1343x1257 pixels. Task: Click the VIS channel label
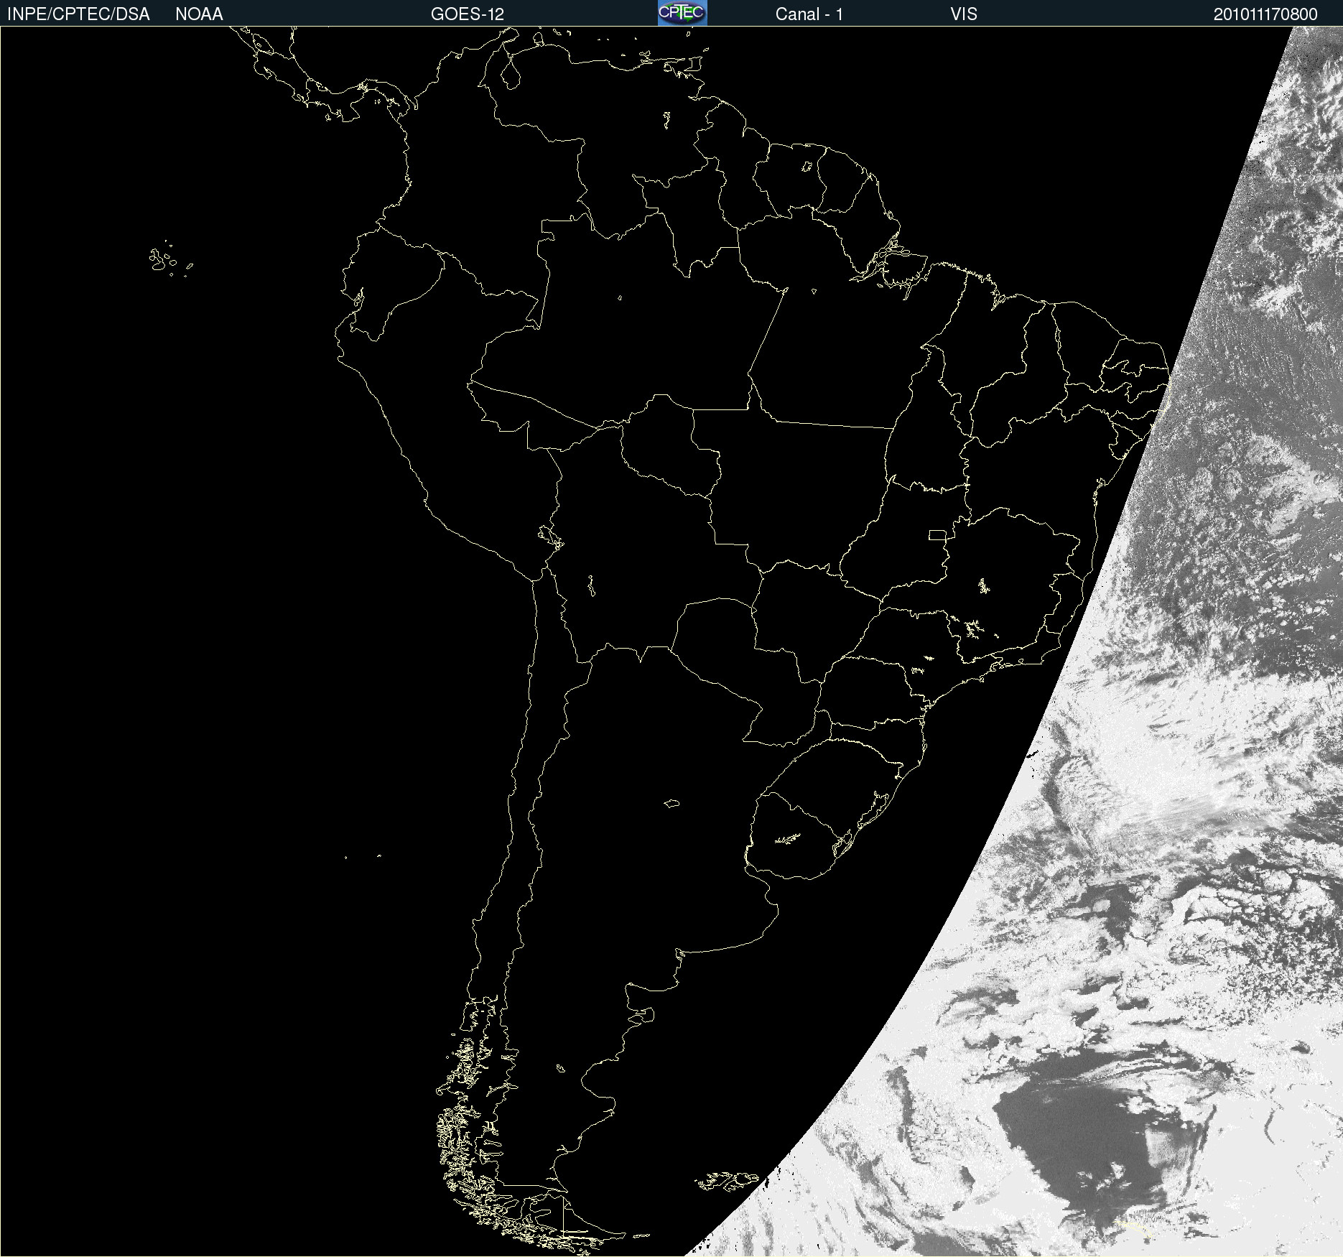pyautogui.click(x=964, y=14)
